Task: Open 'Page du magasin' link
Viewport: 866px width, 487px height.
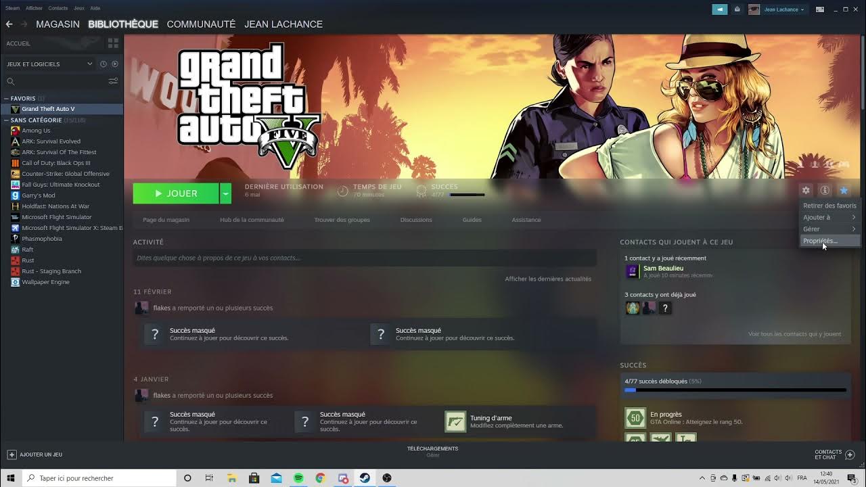Action: pos(166,220)
